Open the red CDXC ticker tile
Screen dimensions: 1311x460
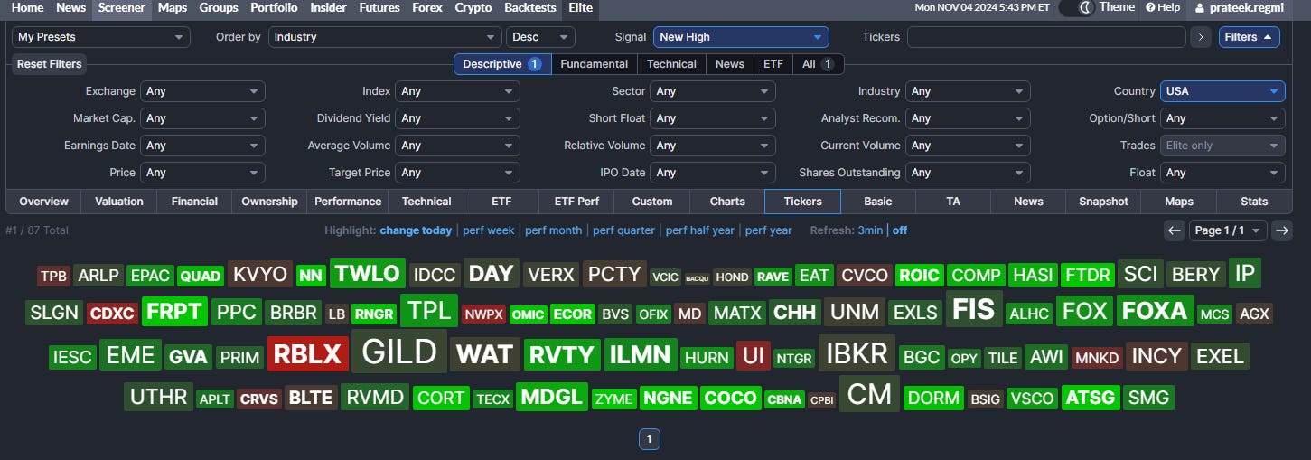(x=112, y=314)
